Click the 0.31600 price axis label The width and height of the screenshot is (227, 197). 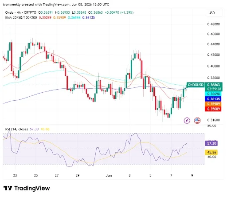pyautogui.click(x=214, y=120)
